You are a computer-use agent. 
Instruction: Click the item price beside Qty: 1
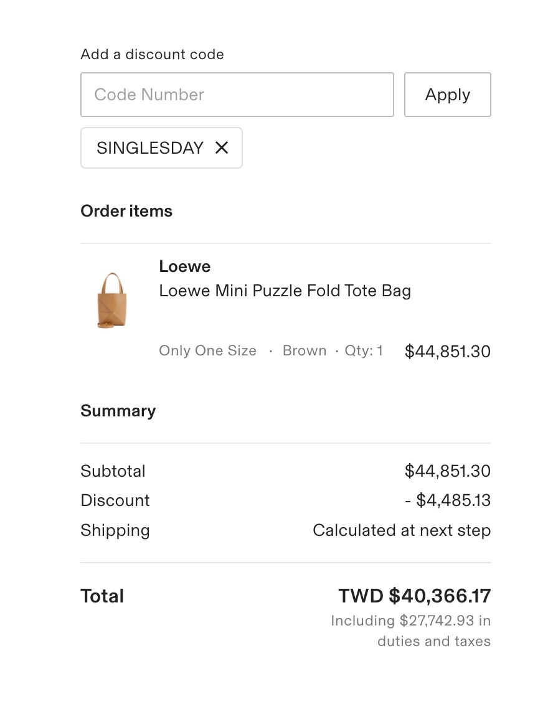click(447, 352)
